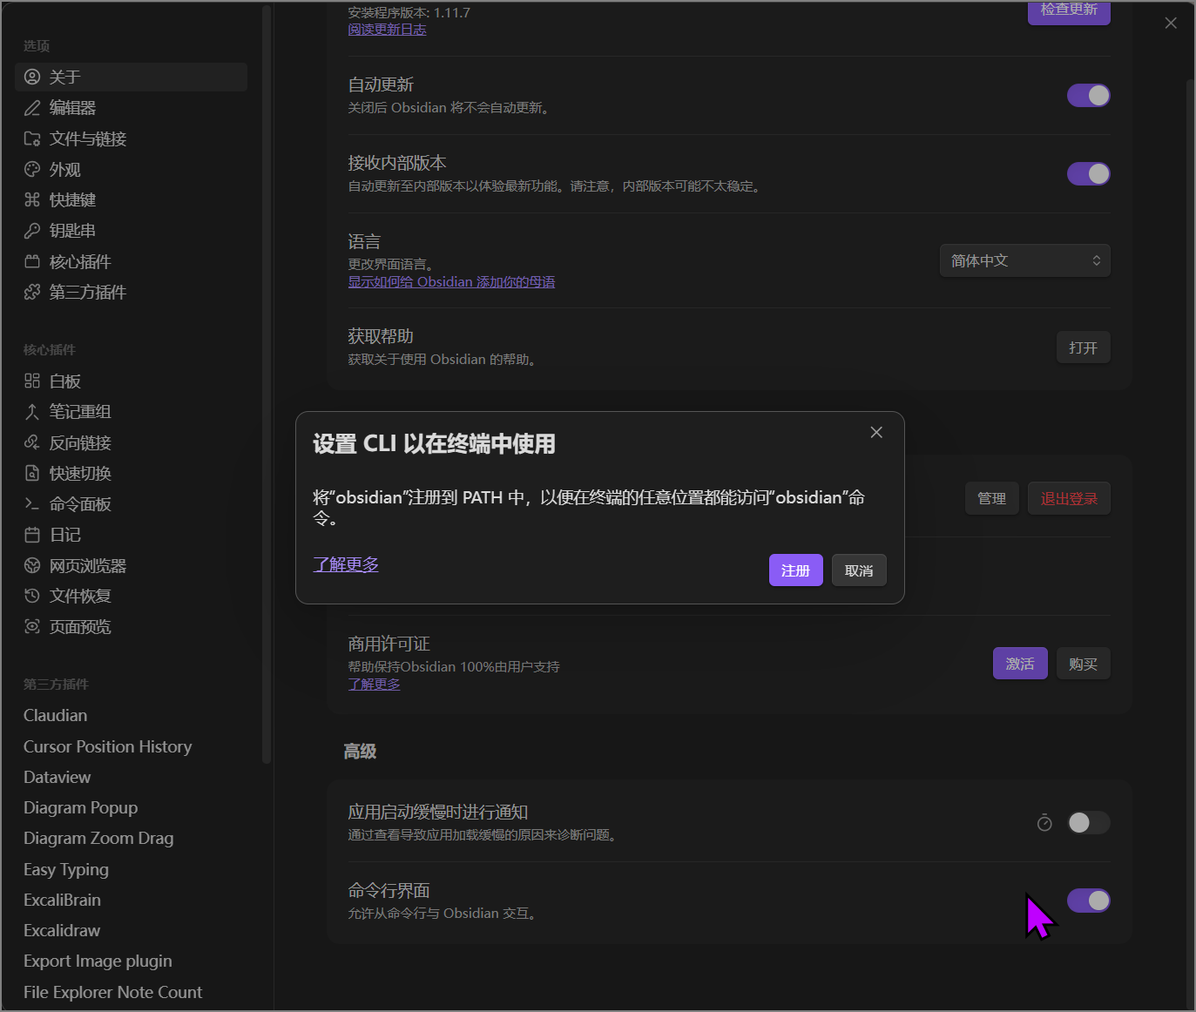
Task: Click 取消 in the CLI dialog
Action: tap(859, 570)
